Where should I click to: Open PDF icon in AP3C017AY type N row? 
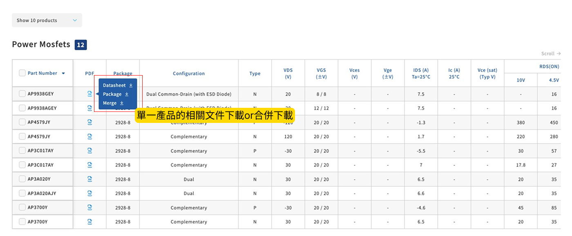[90, 165]
